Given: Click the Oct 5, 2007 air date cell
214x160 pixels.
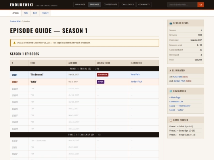Looking at the screenshot, I should [81, 82].
